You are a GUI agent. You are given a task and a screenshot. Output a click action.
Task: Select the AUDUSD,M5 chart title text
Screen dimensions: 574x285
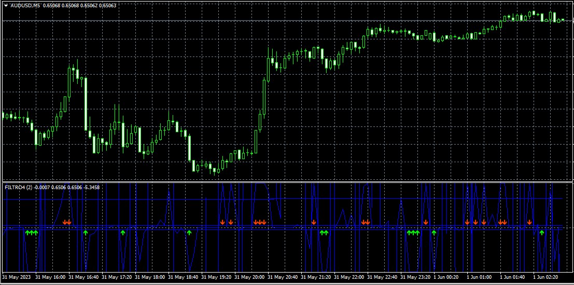click(25, 6)
